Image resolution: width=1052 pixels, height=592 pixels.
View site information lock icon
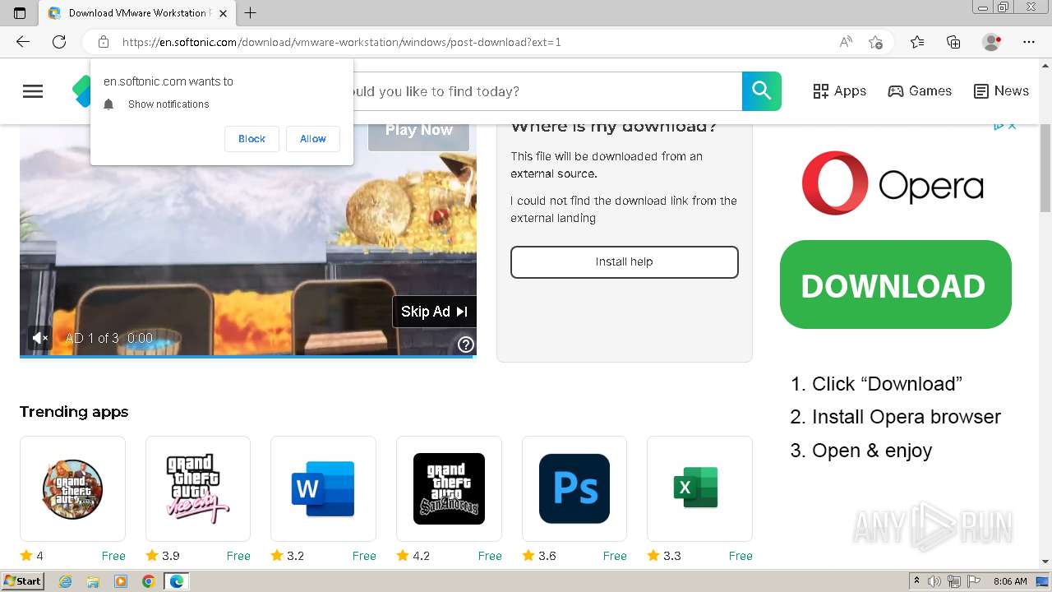[x=104, y=42]
